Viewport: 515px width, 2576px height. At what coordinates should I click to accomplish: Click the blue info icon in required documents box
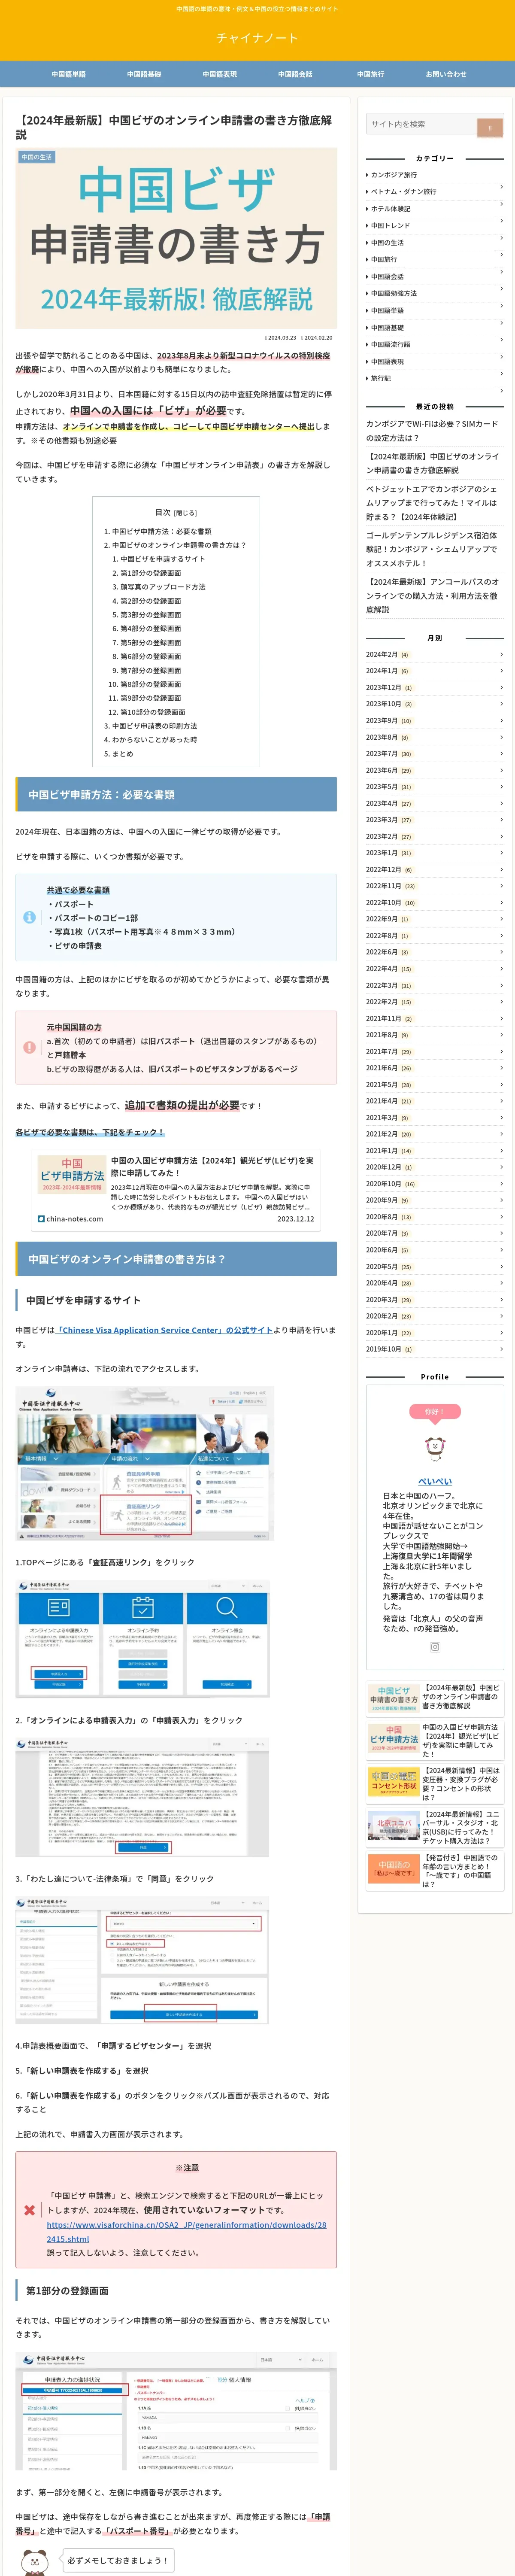coord(30,917)
